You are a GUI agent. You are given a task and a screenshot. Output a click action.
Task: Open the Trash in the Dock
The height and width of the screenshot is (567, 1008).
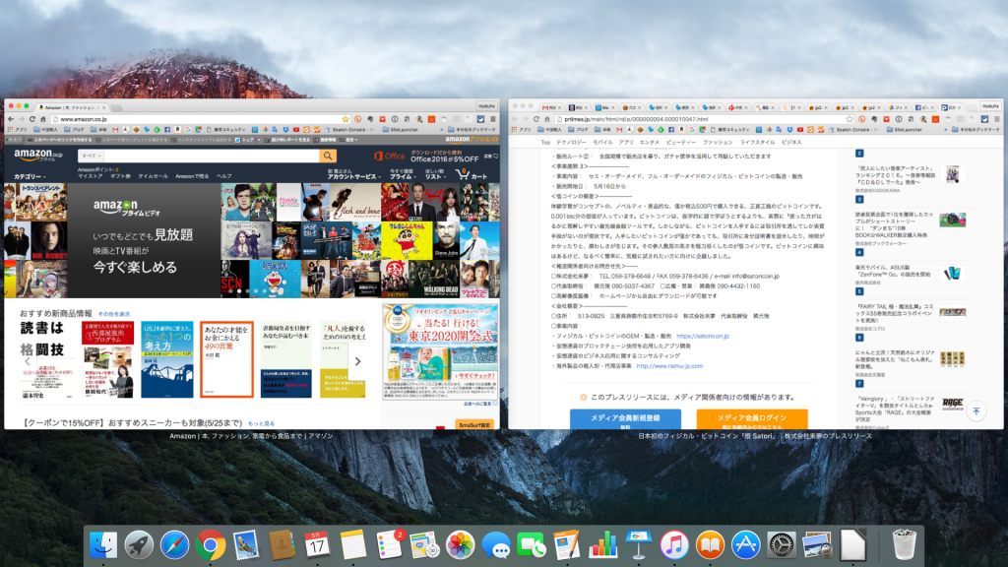(x=905, y=545)
